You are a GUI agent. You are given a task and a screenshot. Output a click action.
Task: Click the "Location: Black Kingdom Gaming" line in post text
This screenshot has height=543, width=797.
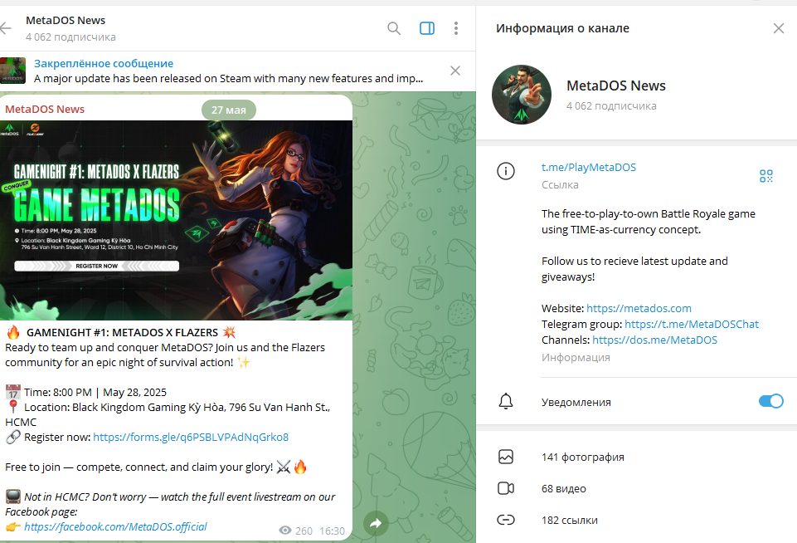click(168, 415)
